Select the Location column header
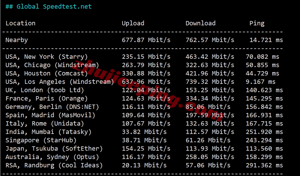Screen dimensions: 300x176 point(21,23)
